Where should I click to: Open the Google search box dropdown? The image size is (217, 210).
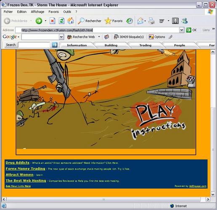[61, 37]
